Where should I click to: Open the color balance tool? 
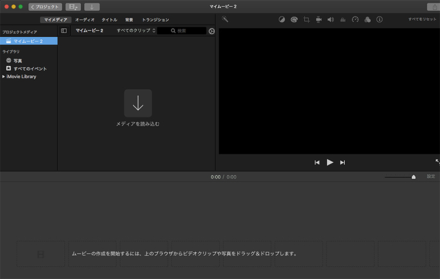pyautogui.click(x=281, y=19)
